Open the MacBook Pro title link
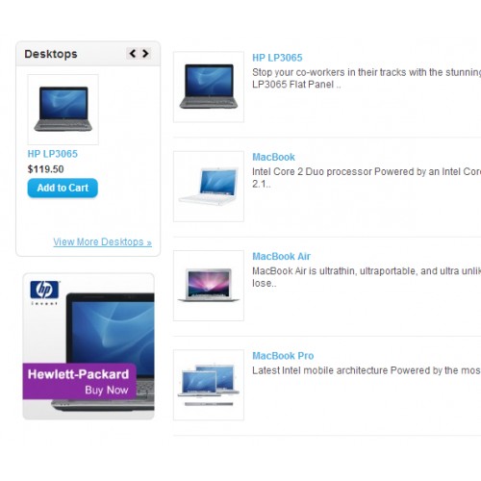This screenshot has width=481, height=481. click(x=283, y=356)
